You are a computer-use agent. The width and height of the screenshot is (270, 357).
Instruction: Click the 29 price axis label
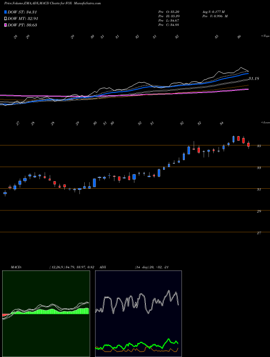click(259, 211)
